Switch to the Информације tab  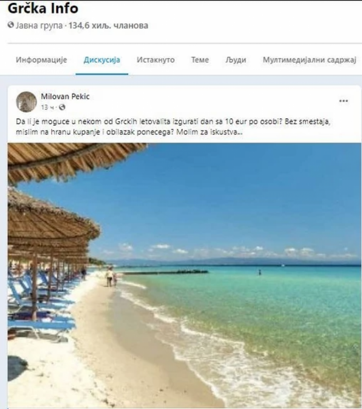(x=41, y=60)
